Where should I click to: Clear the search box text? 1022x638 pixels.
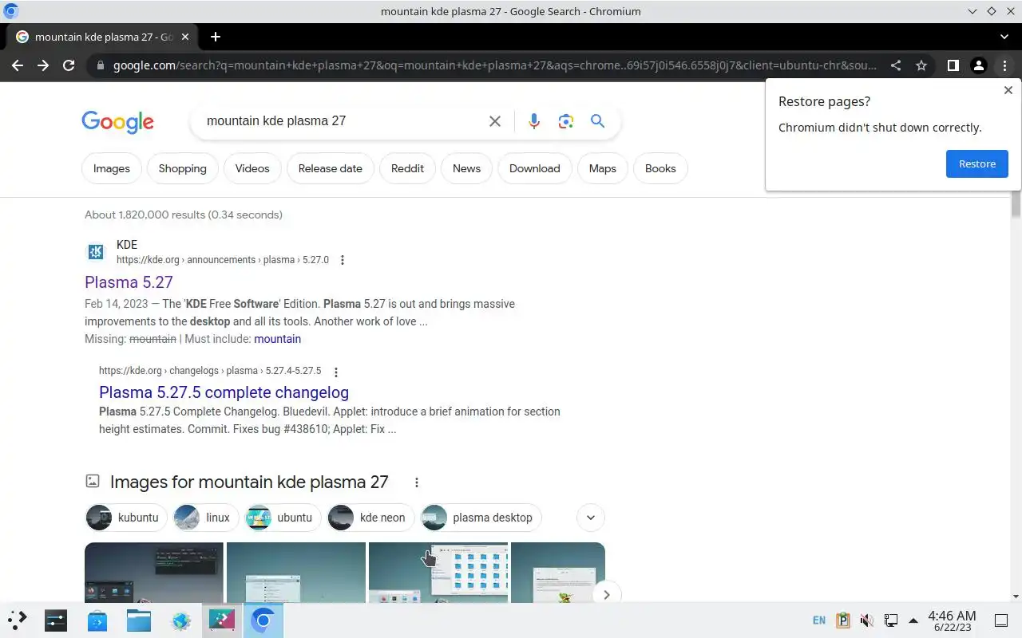coord(495,121)
